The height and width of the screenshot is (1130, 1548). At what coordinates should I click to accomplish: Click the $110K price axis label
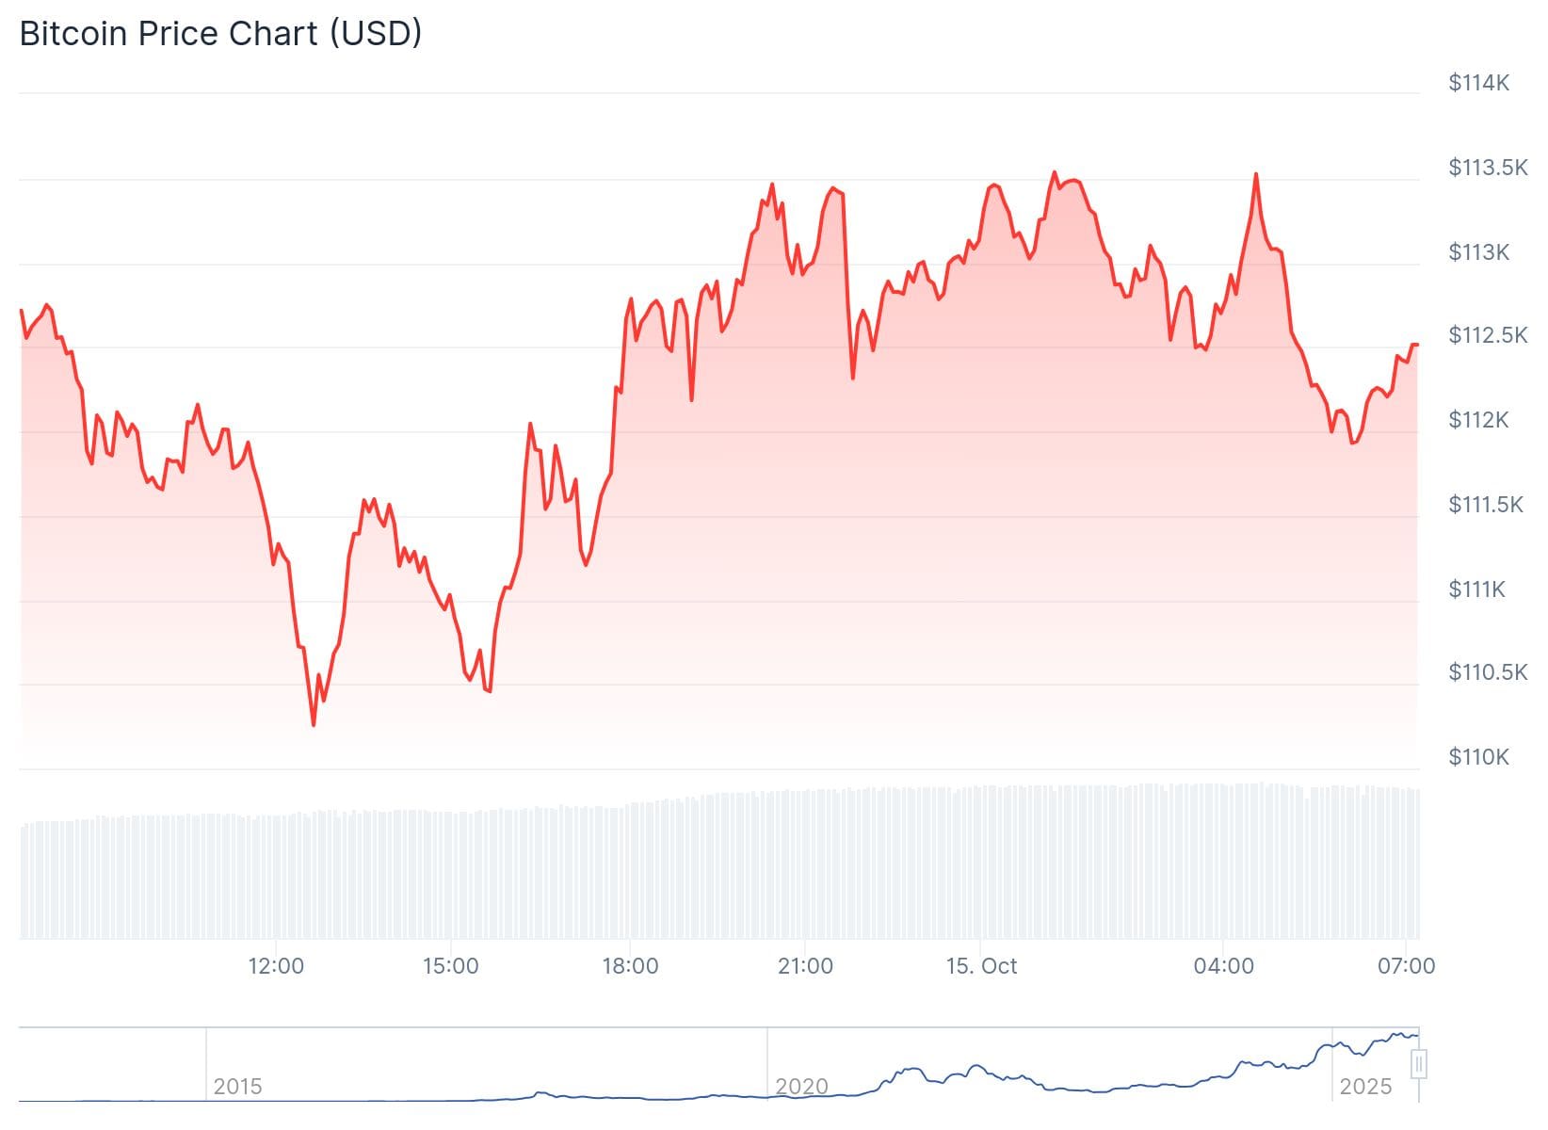pos(1478,756)
